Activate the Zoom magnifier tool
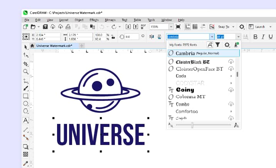The height and width of the screenshot is (168, 276). coord(26,72)
